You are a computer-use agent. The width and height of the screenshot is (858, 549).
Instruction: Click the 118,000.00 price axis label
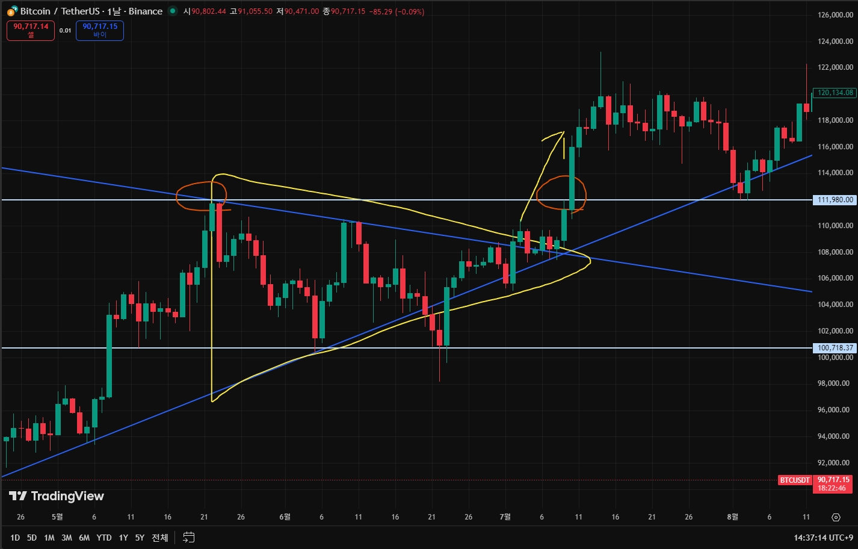835,120
